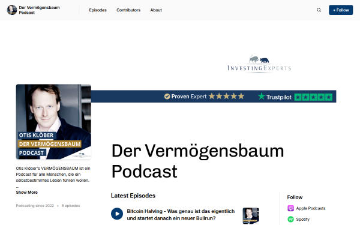
Task: Click the Follow sidebar heading
Action: (295, 197)
